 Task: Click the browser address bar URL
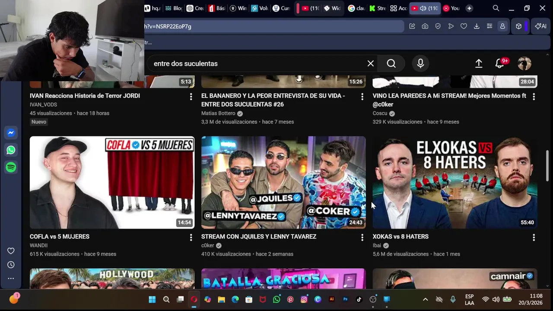[274, 26]
